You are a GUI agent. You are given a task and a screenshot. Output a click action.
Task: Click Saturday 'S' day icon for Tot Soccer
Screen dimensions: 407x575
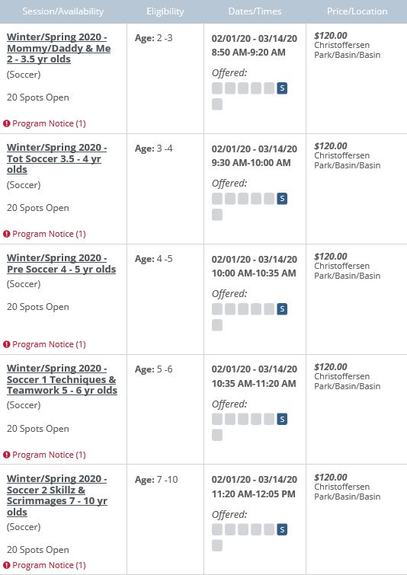click(x=282, y=198)
